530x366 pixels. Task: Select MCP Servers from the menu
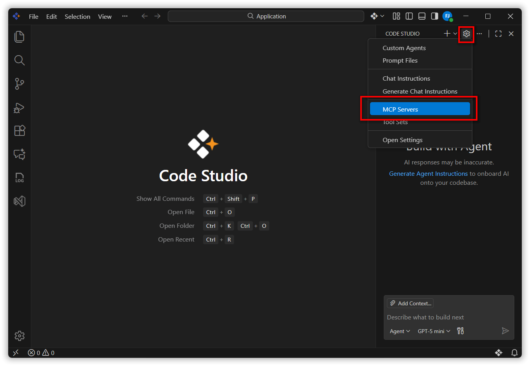pyautogui.click(x=419, y=109)
